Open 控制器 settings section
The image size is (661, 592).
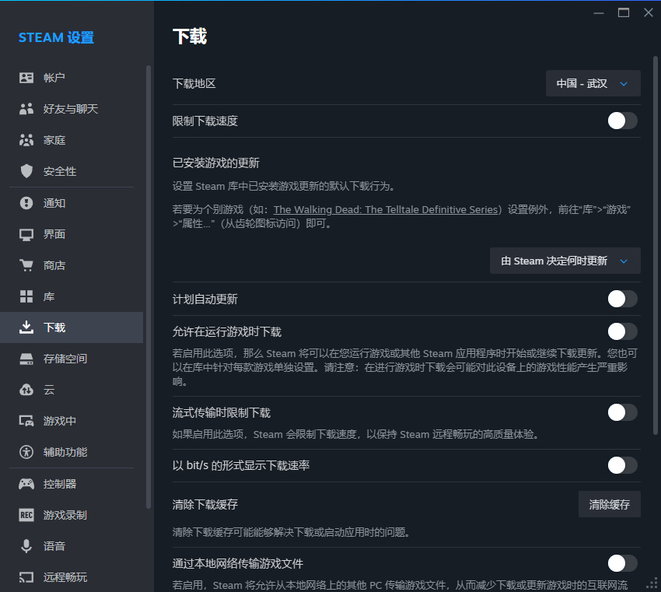[x=72, y=484]
